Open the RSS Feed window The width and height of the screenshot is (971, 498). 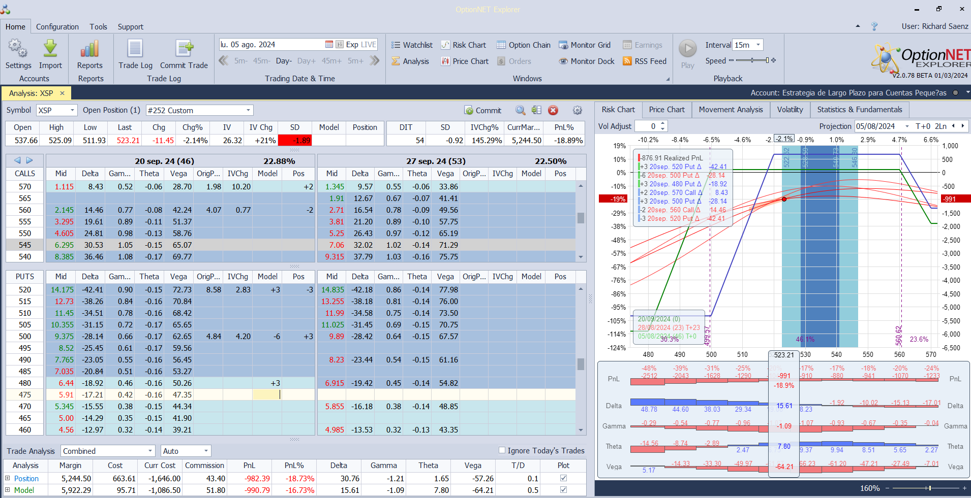click(x=645, y=61)
